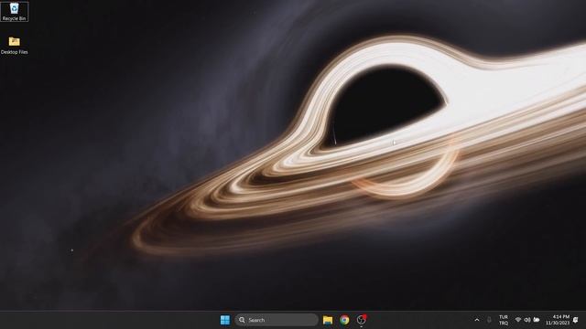Viewport: 586px width, 329px height.
Task: Open the 4:14 PM clock and calendar
Action: [558, 320]
